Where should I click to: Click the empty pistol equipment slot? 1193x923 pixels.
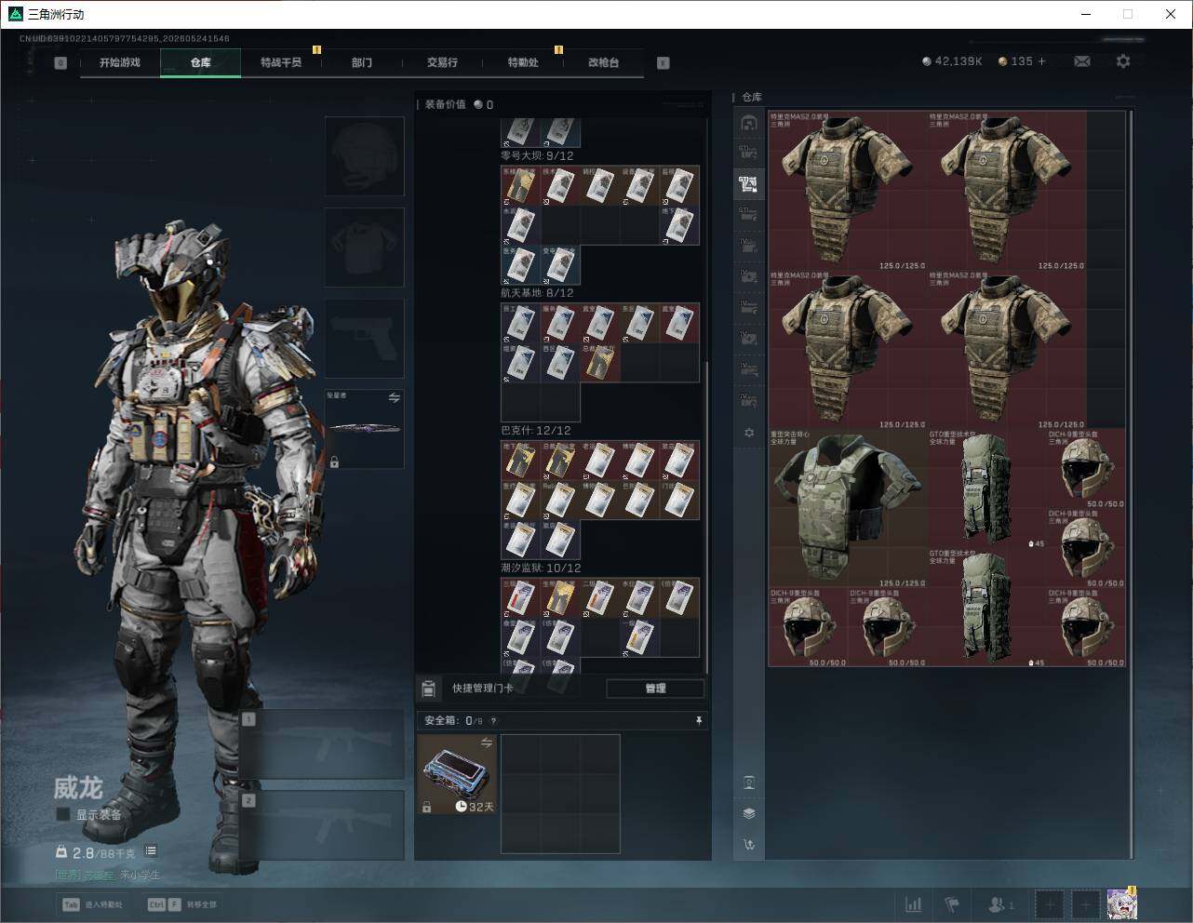(365, 339)
